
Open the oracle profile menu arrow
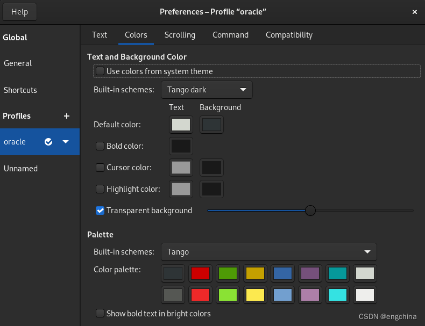[66, 142]
